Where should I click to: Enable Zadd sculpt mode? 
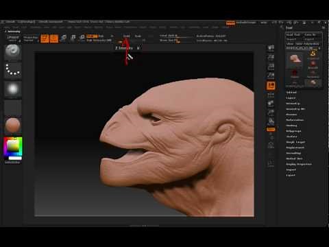(126, 36)
